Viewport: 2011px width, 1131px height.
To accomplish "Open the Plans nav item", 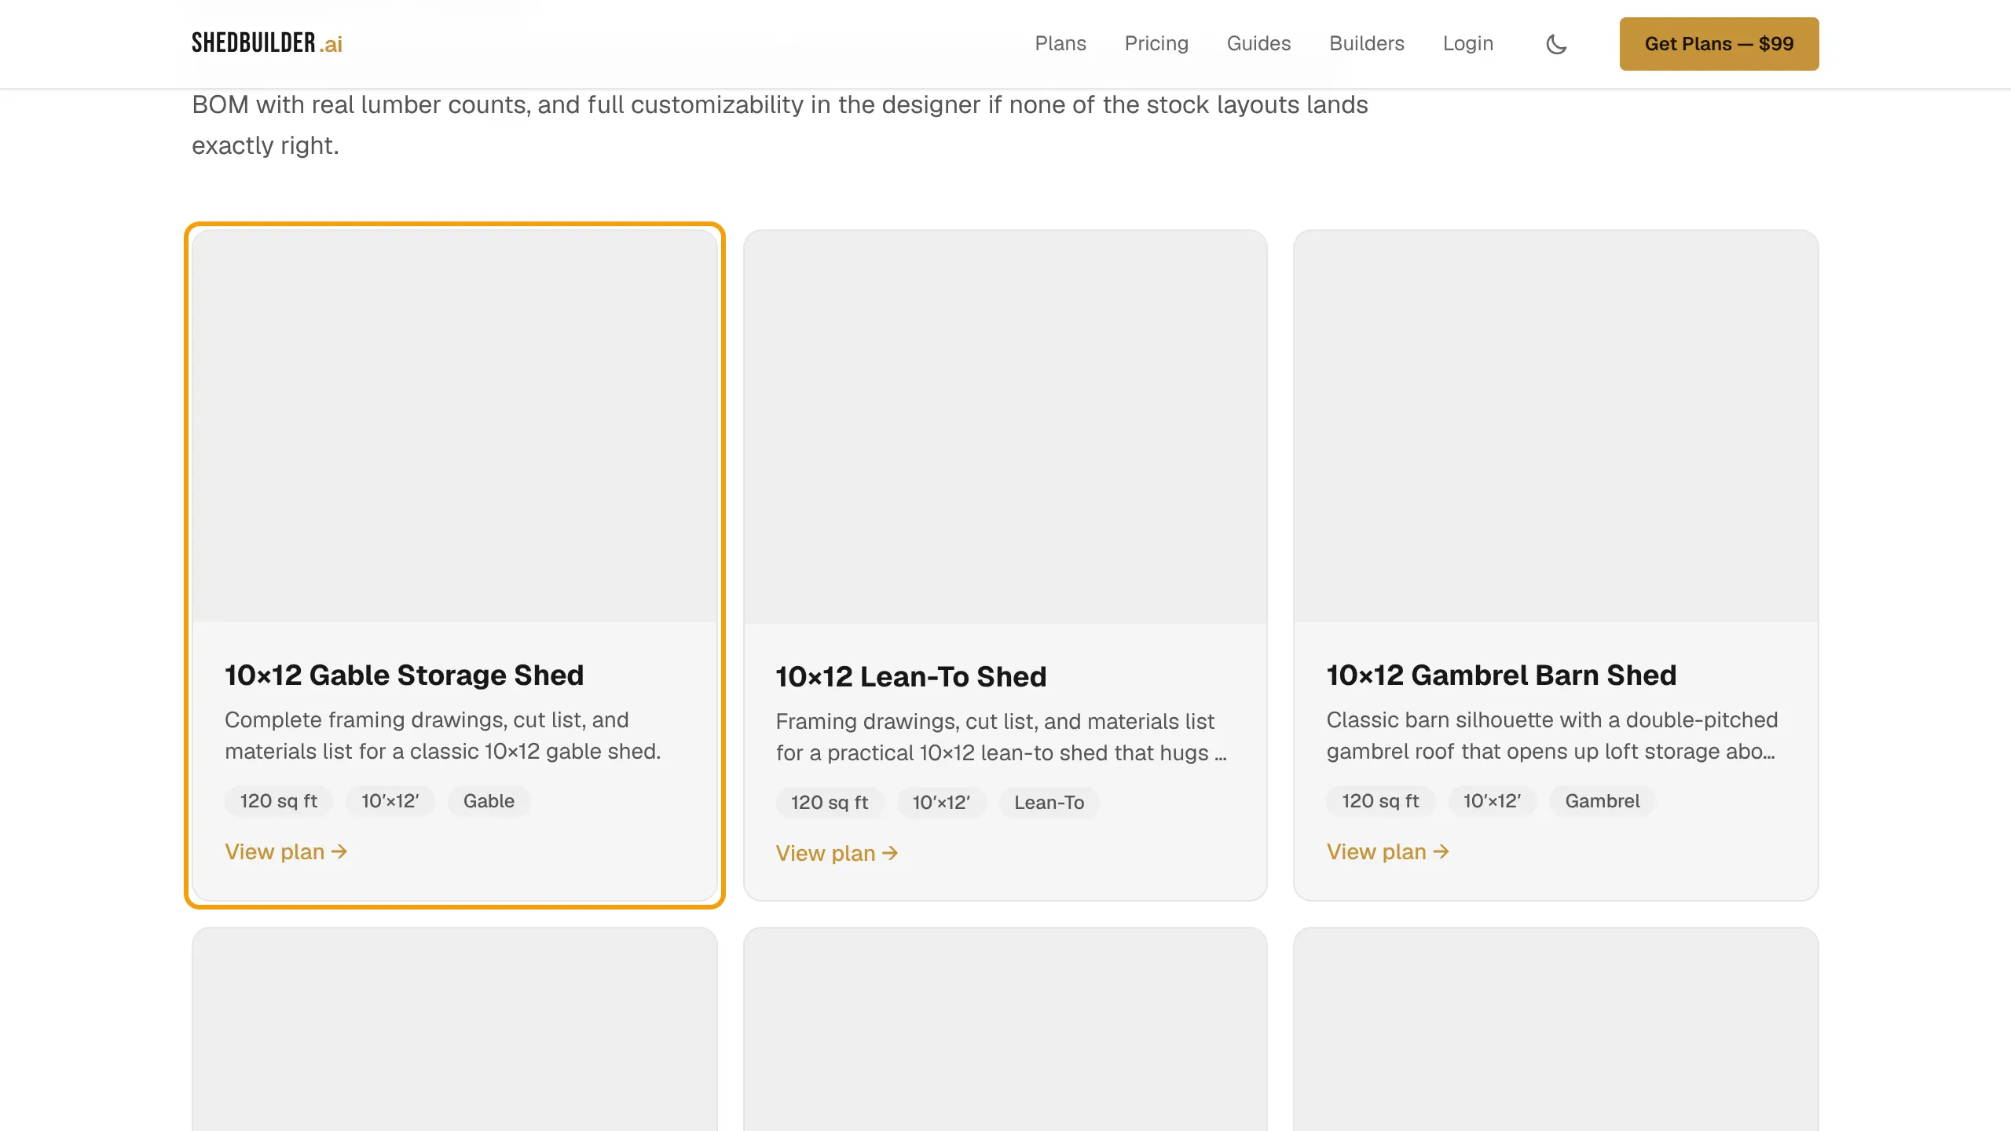I will [x=1060, y=43].
